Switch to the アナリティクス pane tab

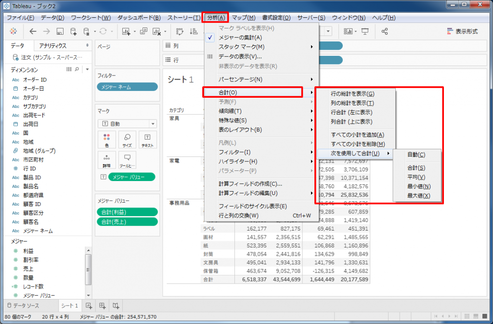pyautogui.click(x=53, y=46)
